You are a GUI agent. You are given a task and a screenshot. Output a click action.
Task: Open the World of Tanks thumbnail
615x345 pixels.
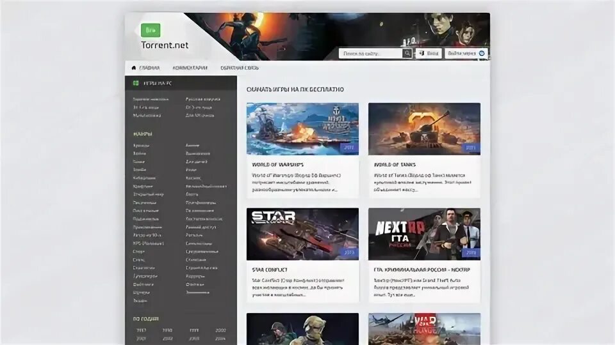point(424,128)
